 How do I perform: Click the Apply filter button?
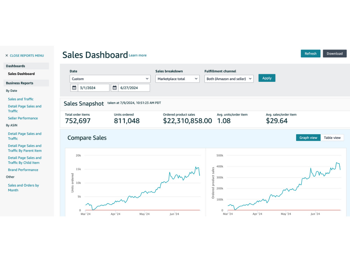point(267,78)
